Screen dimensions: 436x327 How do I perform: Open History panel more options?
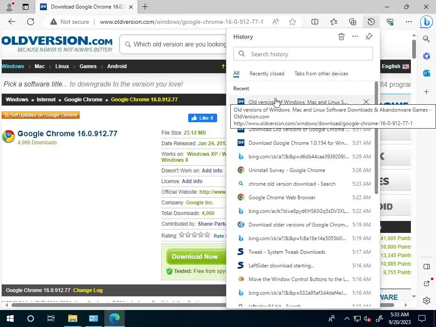[355, 37]
